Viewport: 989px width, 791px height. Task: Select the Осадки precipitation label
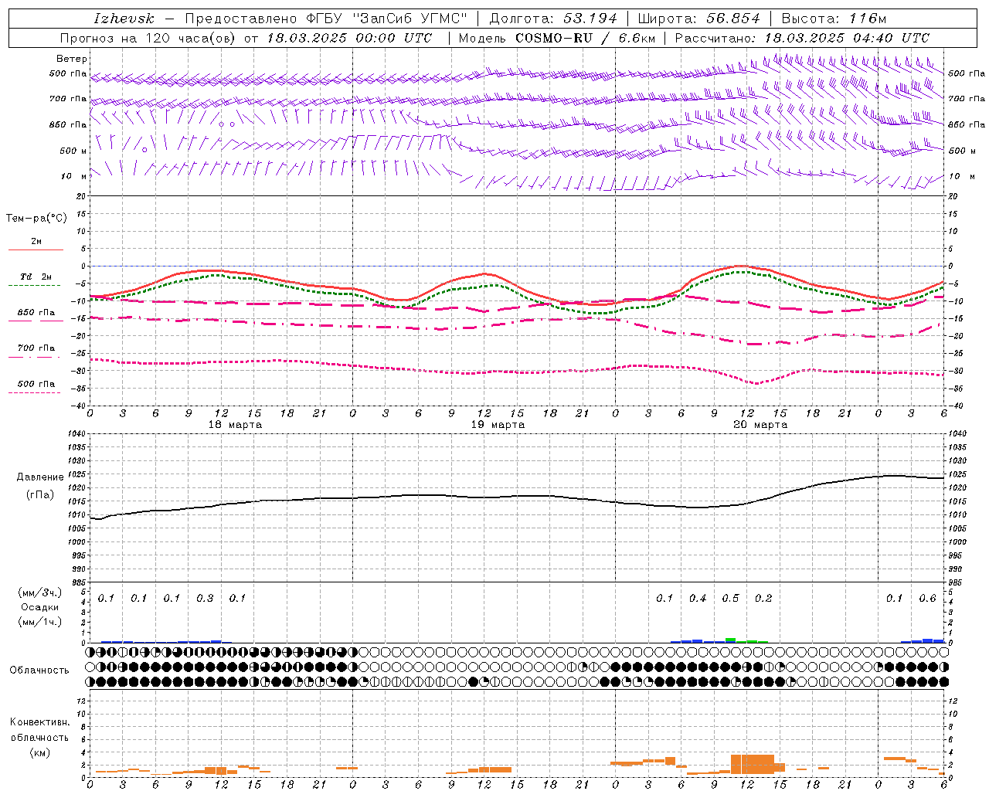39,607
